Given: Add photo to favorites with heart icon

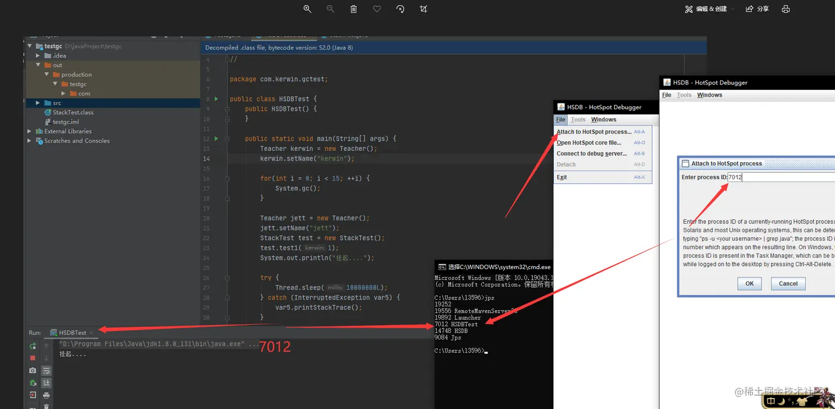Looking at the screenshot, I should click(377, 9).
